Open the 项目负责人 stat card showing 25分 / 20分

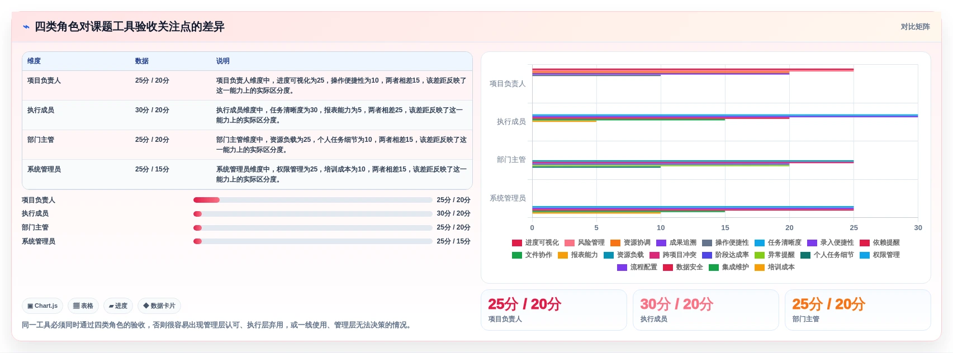pyautogui.click(x=554, y=310)
